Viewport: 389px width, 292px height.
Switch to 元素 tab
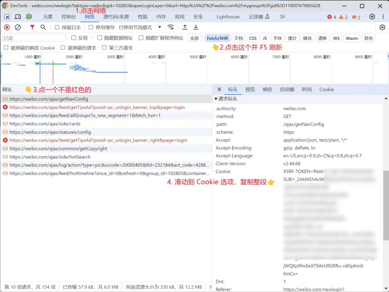coord(48,17)
